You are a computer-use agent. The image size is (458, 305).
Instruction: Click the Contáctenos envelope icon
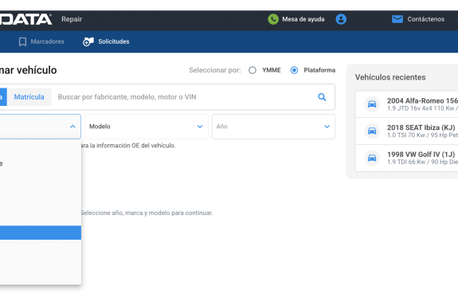click(x=397, y=19)
